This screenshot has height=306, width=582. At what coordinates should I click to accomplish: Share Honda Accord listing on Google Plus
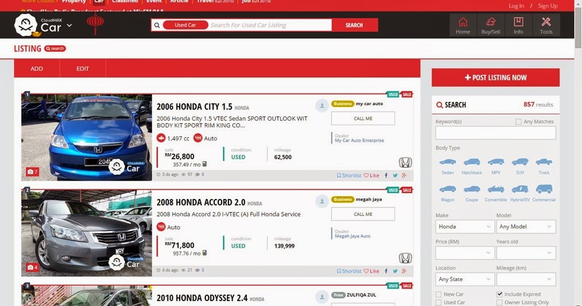coord(404,271)
